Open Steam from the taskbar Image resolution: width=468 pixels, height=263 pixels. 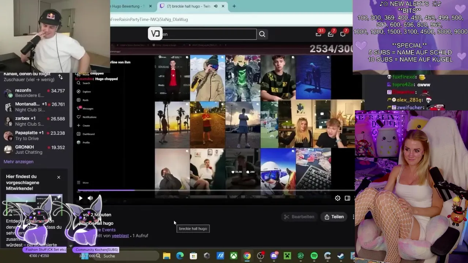pos(341,256)
